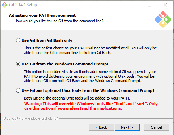Open the git-for-windows.github.io link
174x135 pixels.
pos(30,118)
